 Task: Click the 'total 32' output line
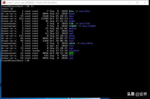coord(7,9)
